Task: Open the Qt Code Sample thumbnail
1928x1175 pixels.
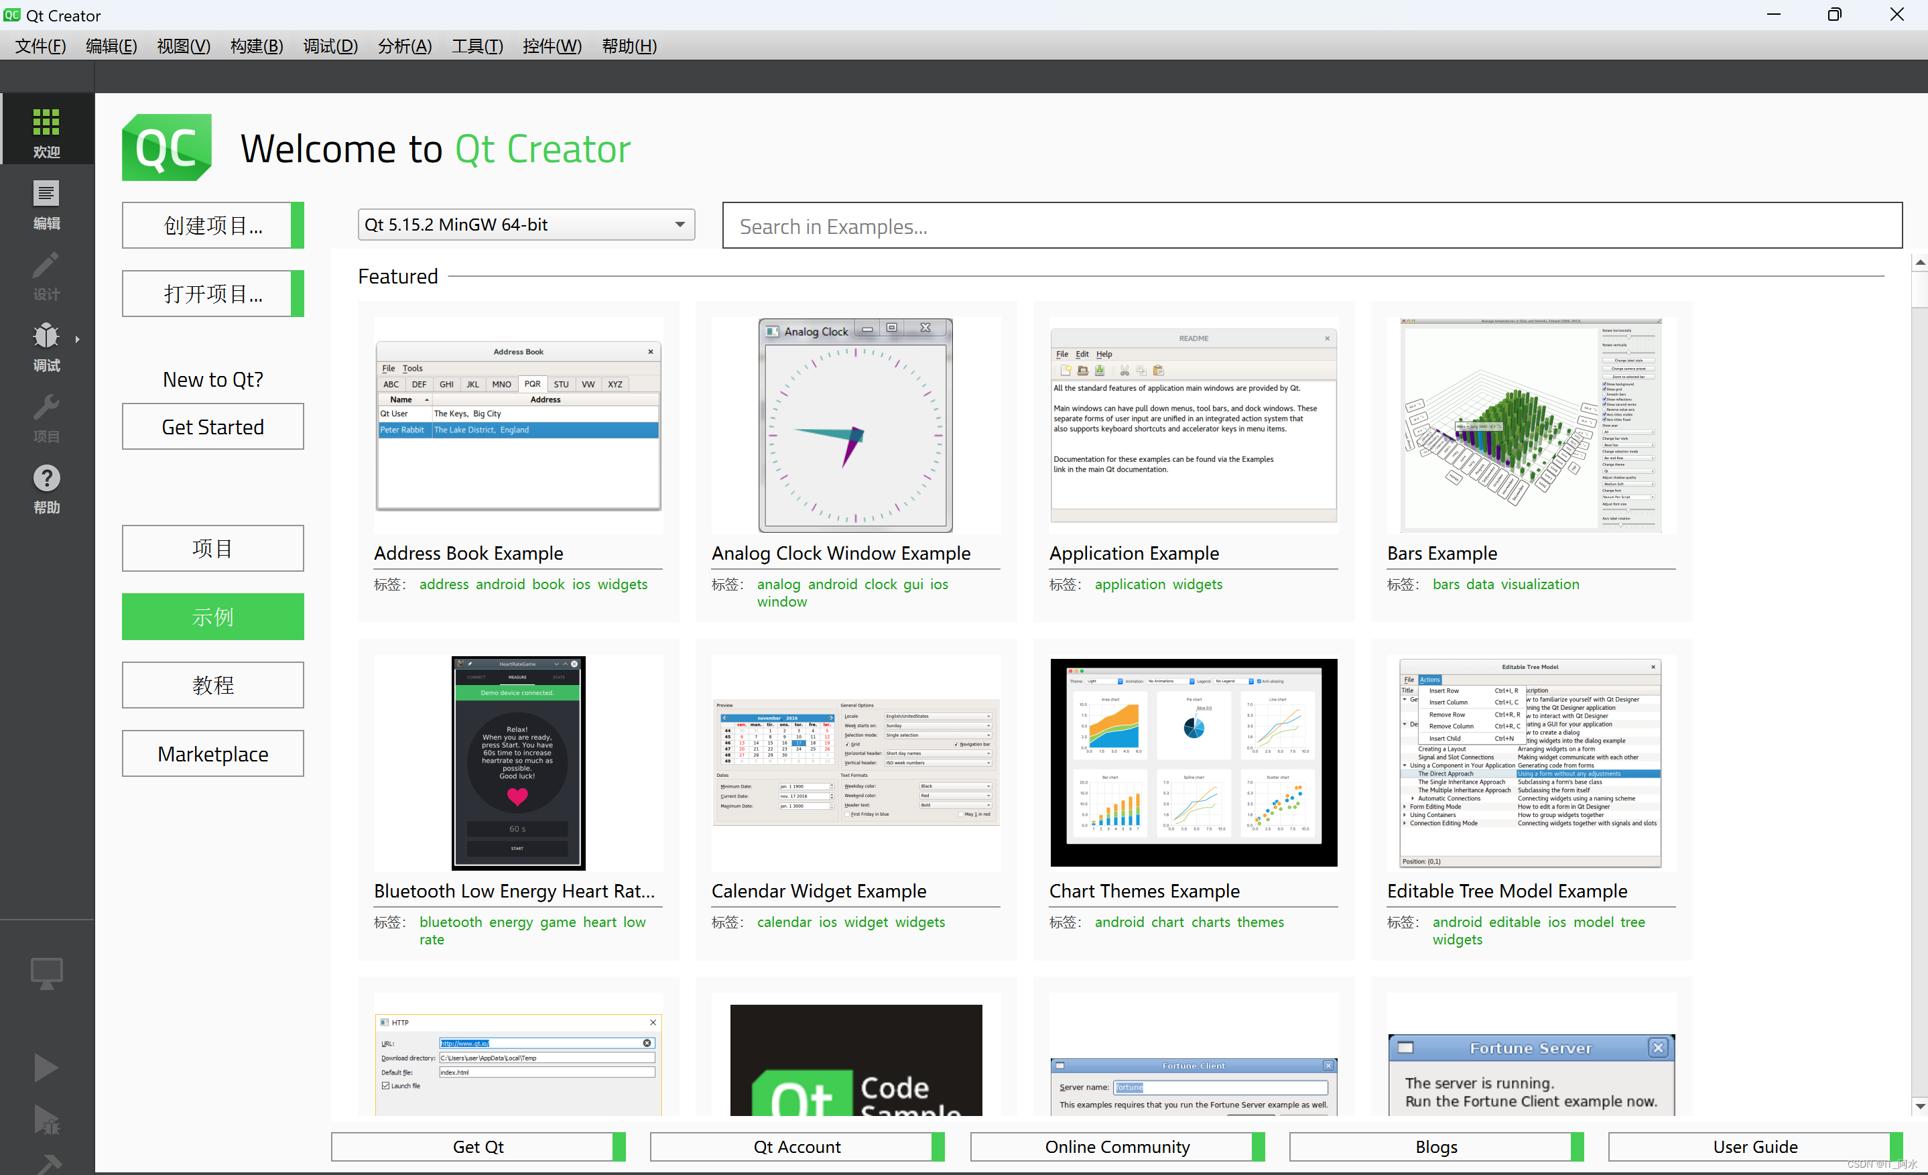Action: (856, 1060)
